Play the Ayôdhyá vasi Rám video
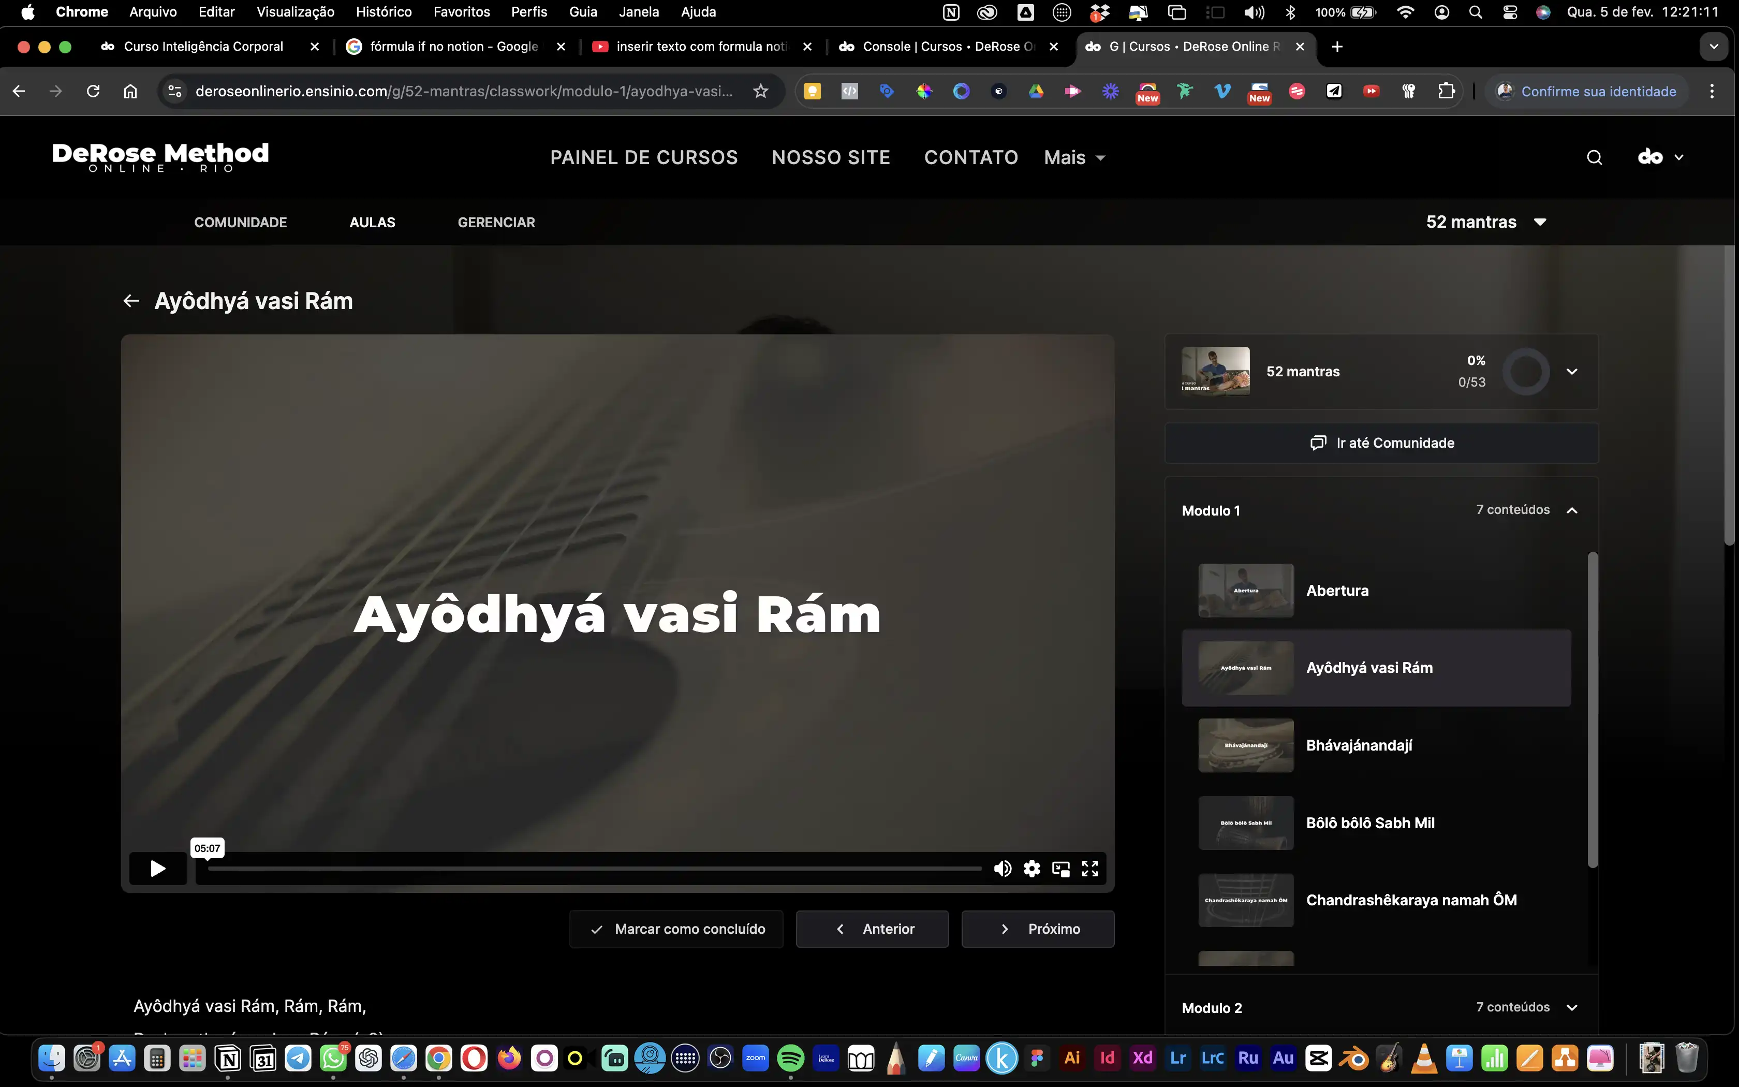This screenshot has width=1739, height=1087. click(157, 869)
